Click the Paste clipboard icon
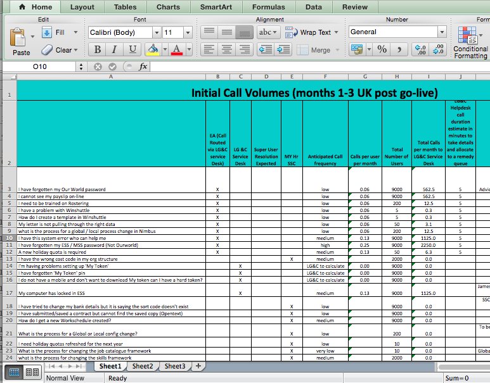The width and height of the screenshot is (490, 383). pos(18,37)
